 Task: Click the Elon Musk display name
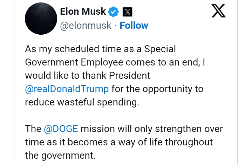(x=83, y=12)
